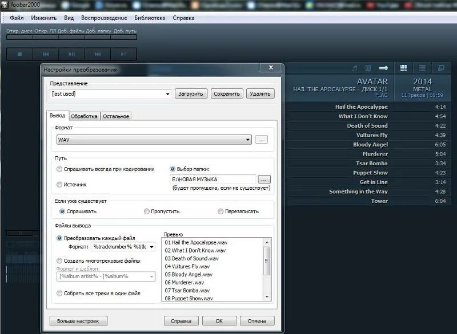Select the Перезаписать radio button
457x334 pixels.
pos(221,211)
